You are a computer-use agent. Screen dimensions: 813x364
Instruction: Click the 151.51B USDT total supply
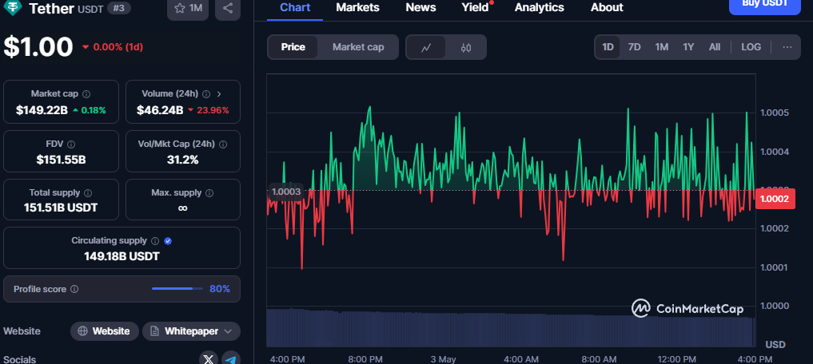click(61, 208)
